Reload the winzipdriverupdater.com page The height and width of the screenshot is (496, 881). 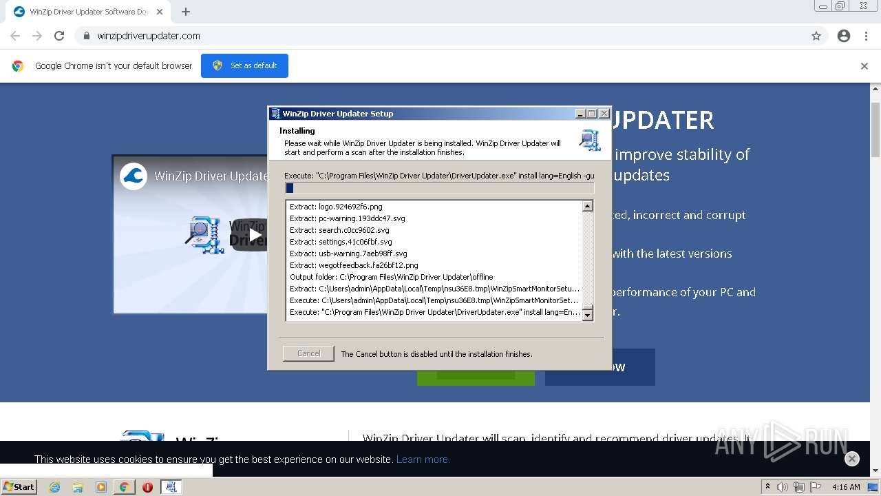pyautogui.click(x=59, y=36)
